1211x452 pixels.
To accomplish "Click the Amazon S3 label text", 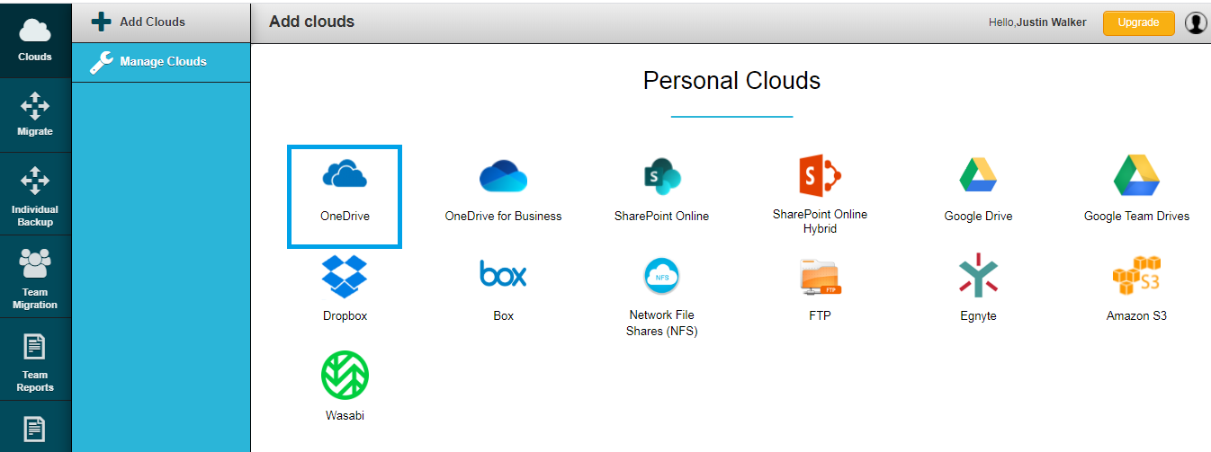I will click(1136, 316).
